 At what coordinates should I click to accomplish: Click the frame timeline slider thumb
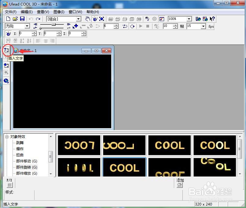[54, 24]
